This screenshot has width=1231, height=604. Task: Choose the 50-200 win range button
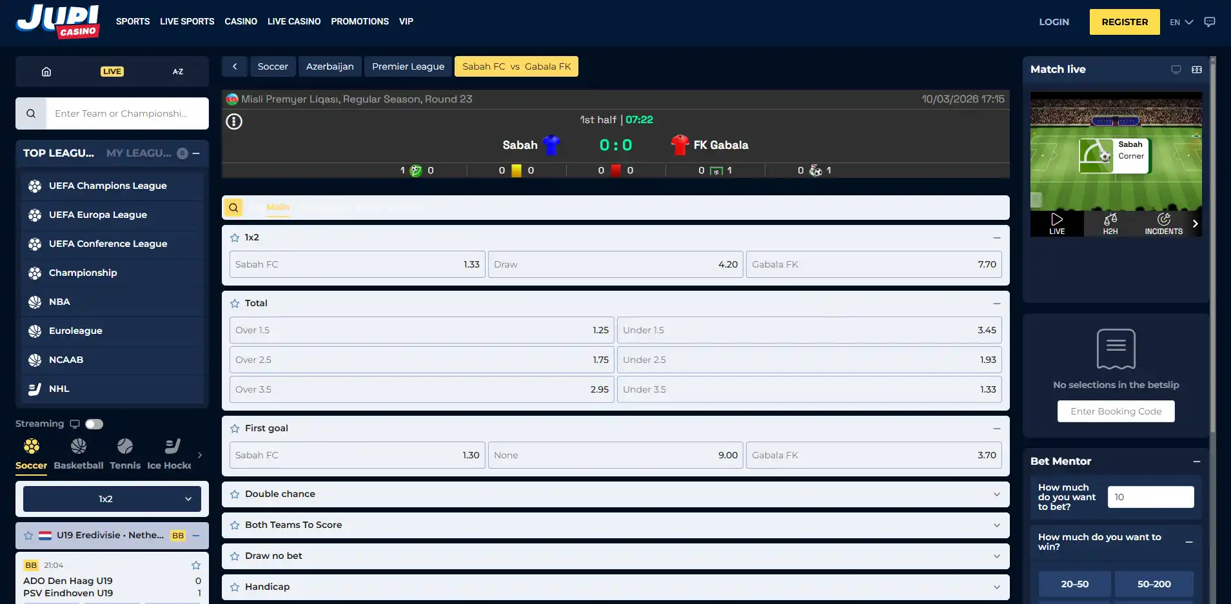1154,584
